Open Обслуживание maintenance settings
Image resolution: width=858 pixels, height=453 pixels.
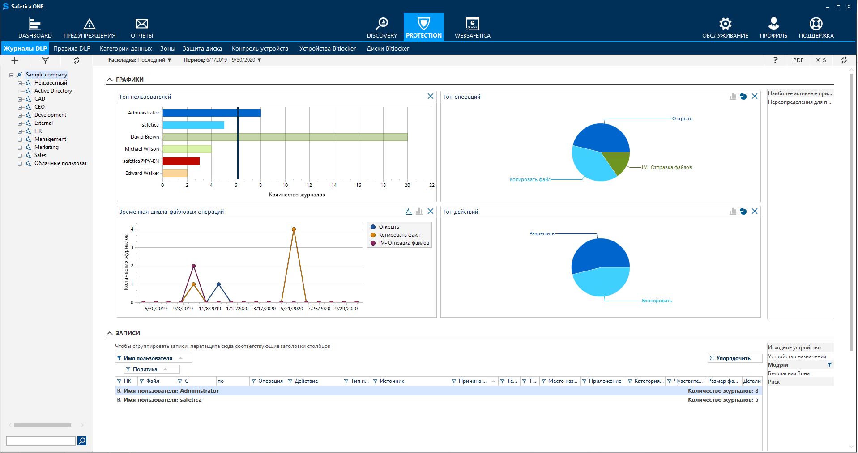coord(725,28)
